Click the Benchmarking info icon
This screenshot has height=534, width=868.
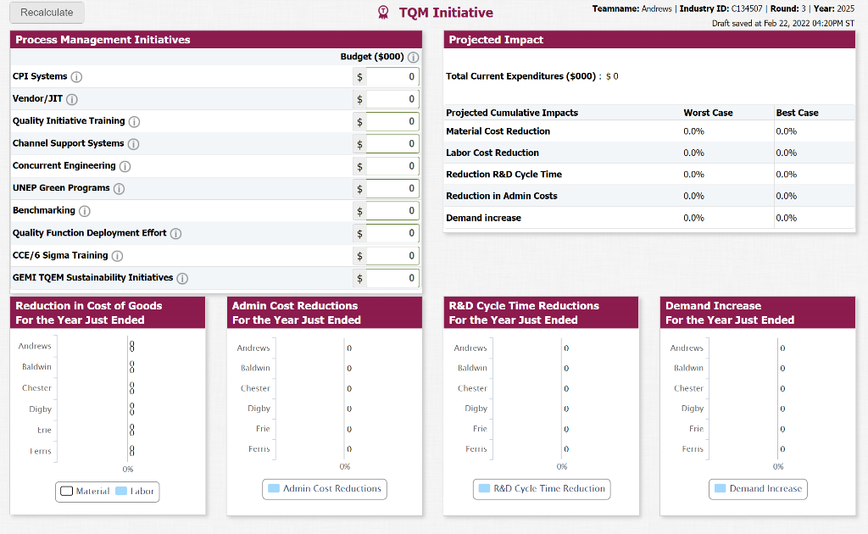pos(84,211)
